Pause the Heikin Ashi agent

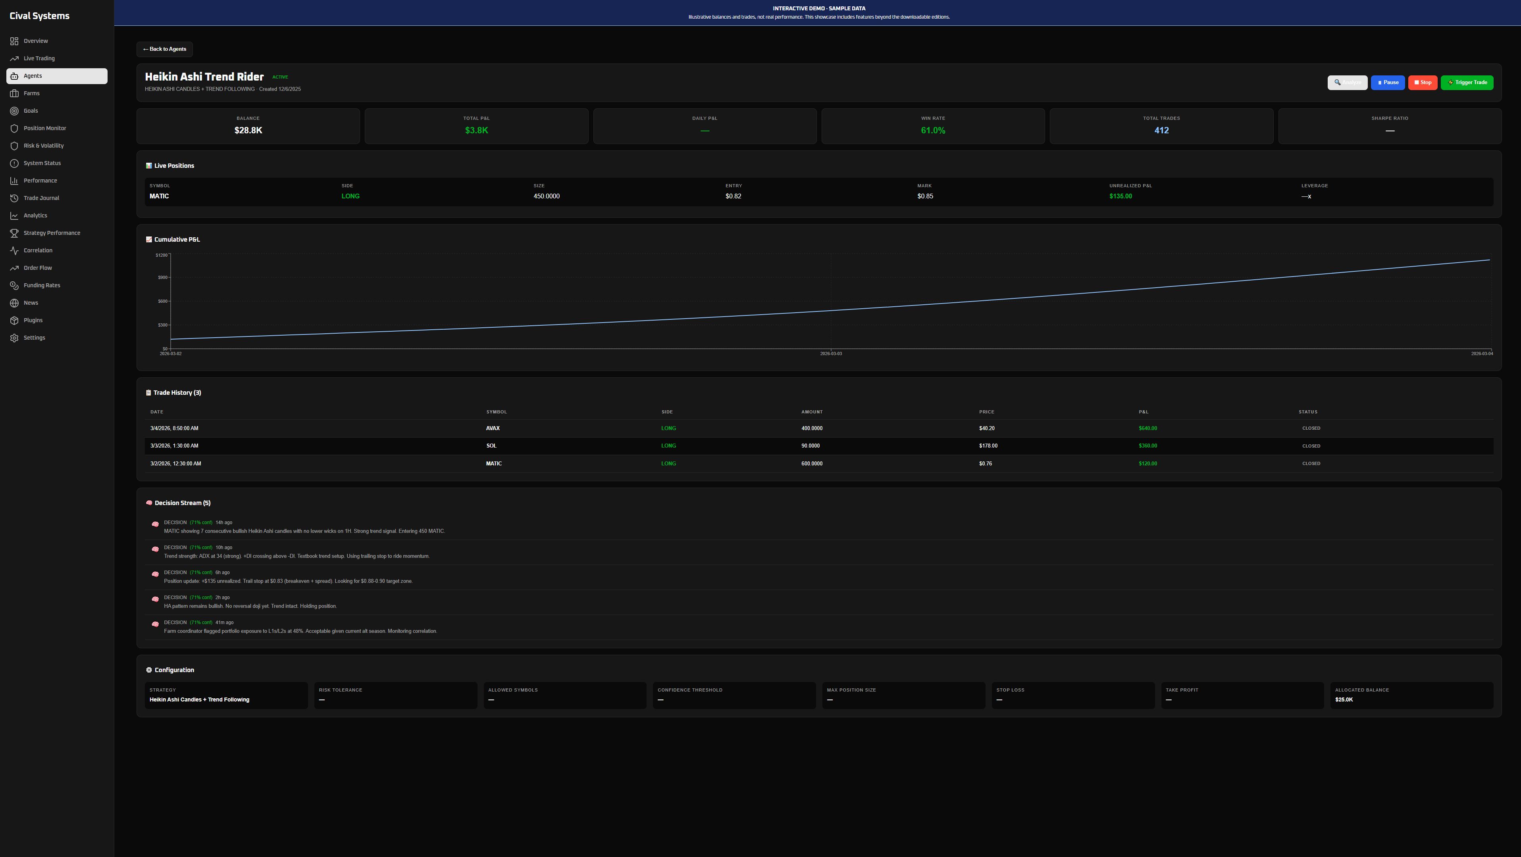(1388, 83)
